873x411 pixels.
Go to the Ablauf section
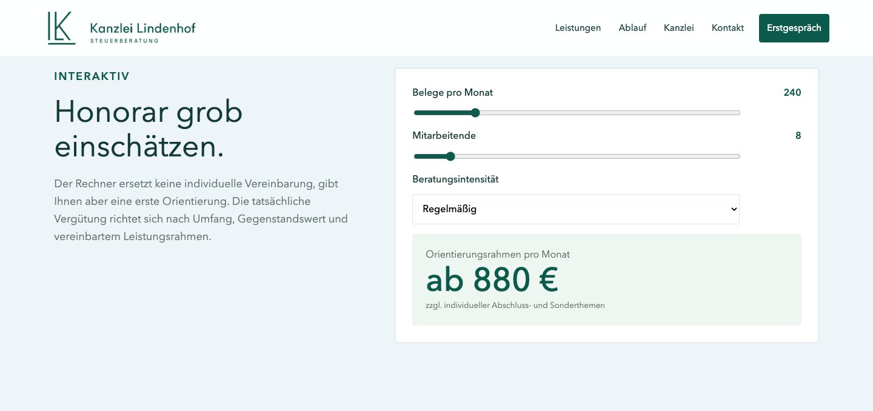(632, 28)
